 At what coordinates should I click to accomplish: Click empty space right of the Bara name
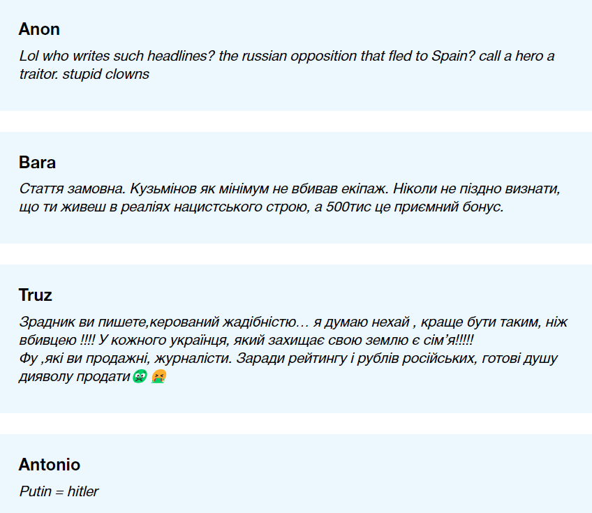click(314, 163)
